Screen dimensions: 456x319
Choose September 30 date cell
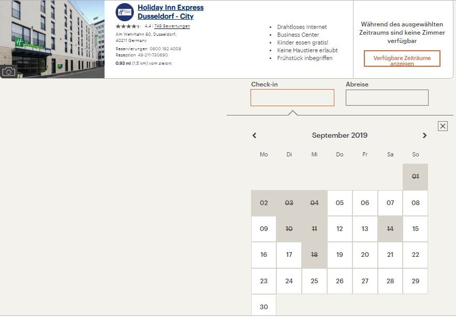264,307
